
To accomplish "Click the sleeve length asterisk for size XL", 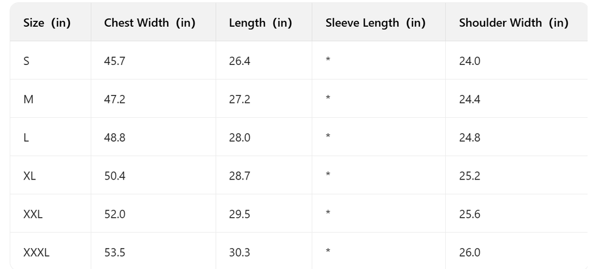I will tap(327, 175).
